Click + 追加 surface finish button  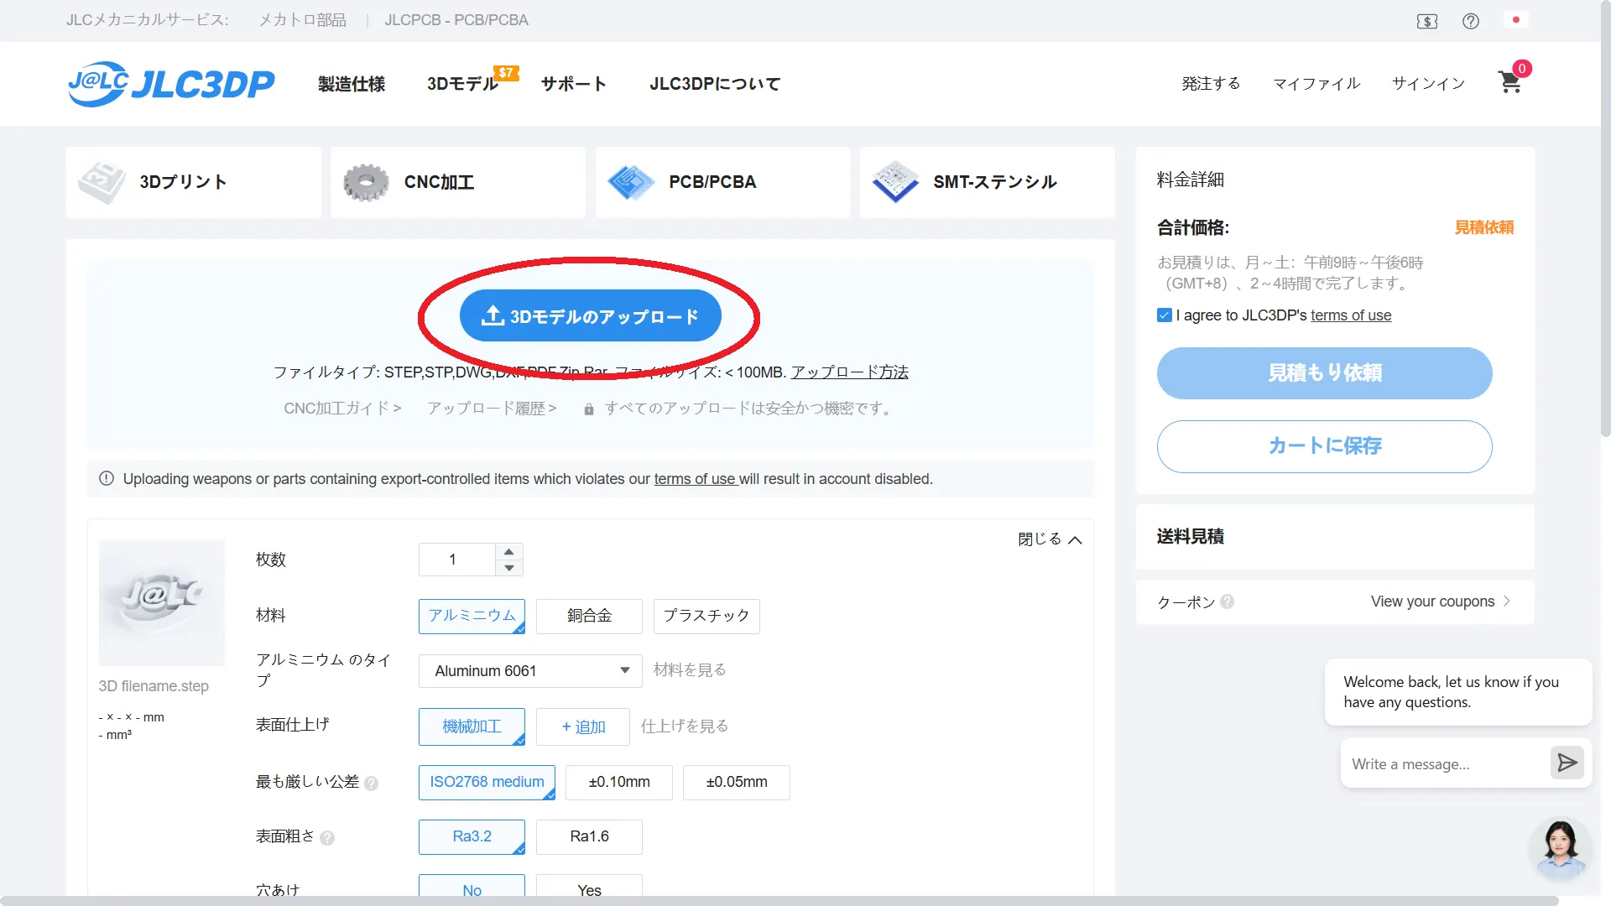point(583,726)
